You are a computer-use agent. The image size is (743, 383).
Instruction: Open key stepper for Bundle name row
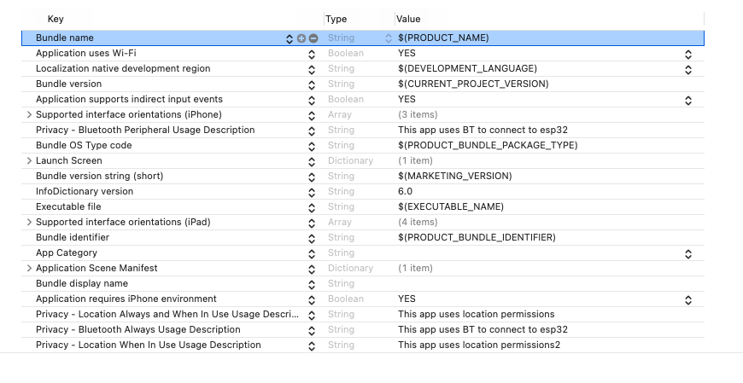(x=290, y=38)
